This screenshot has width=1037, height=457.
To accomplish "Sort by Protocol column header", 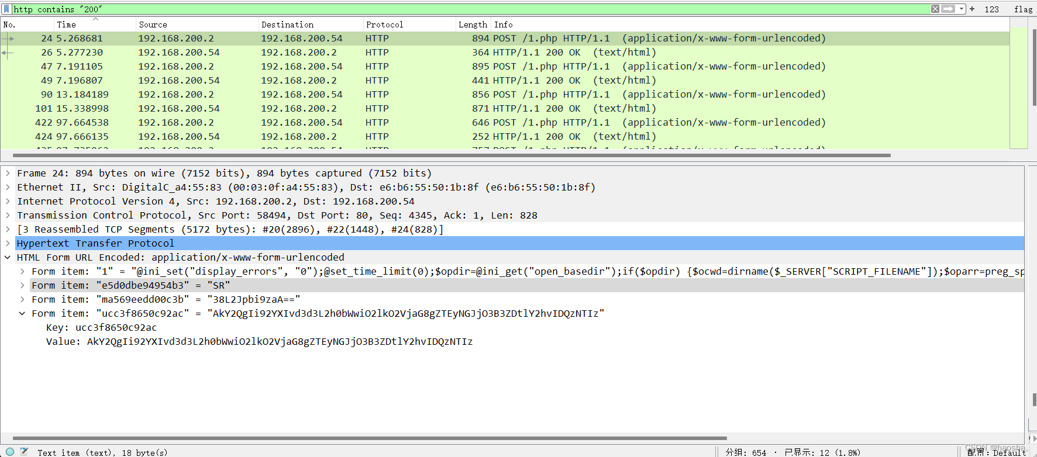I will pyautogui.click(x=409, y=25).
